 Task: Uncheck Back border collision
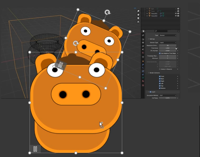(160, 79)
